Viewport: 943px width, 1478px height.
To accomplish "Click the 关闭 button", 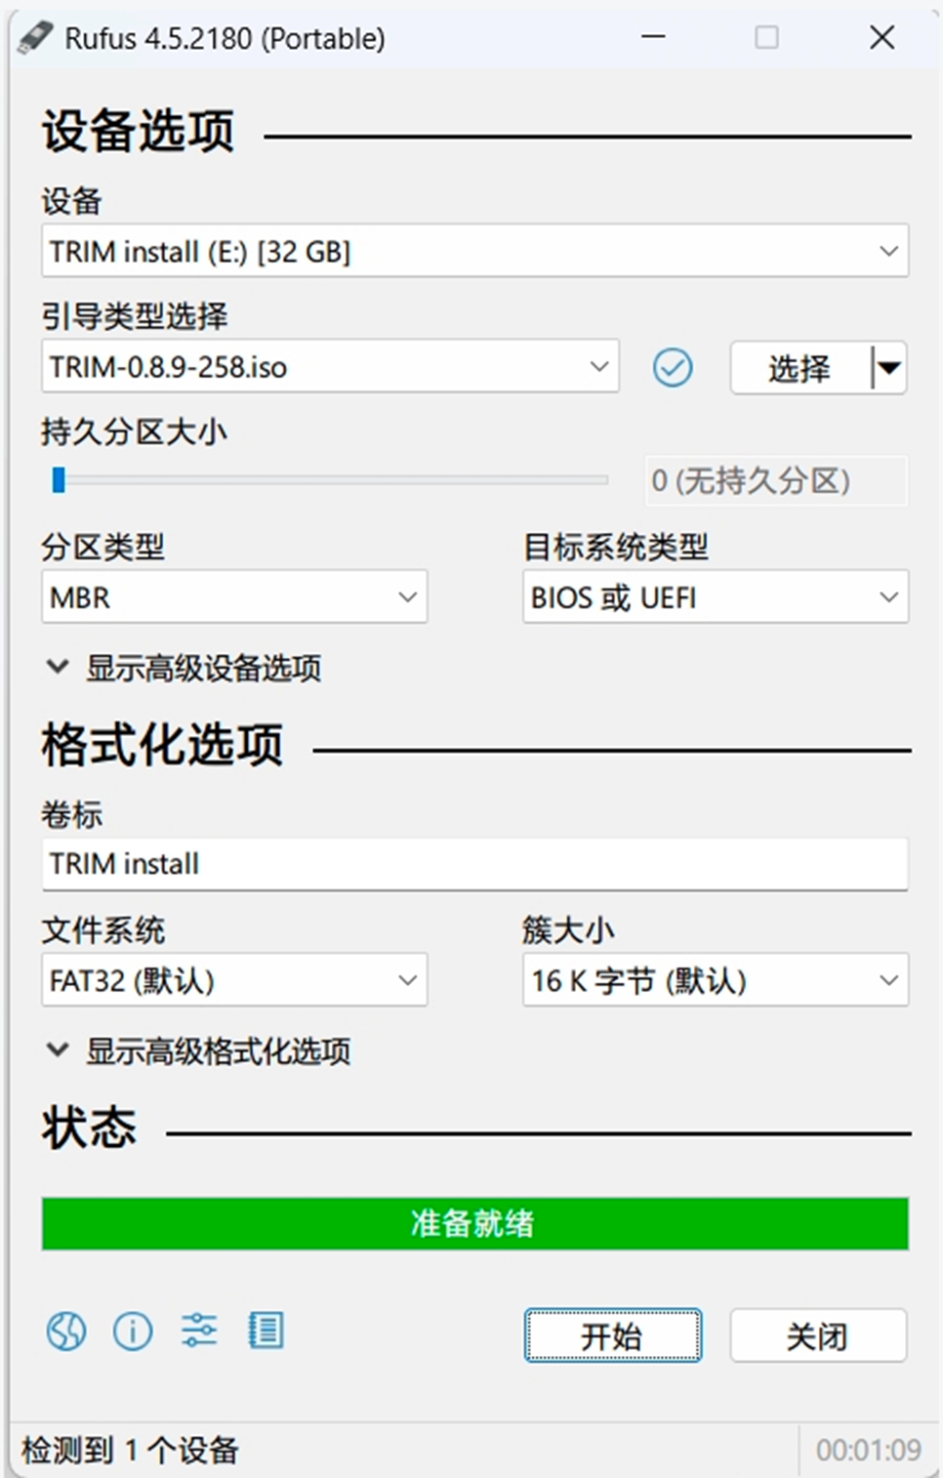I will [817, 1335].
